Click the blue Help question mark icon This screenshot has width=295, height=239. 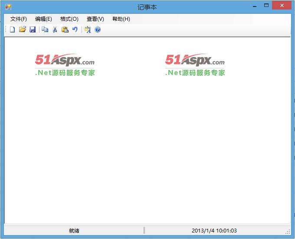point(98,29)
